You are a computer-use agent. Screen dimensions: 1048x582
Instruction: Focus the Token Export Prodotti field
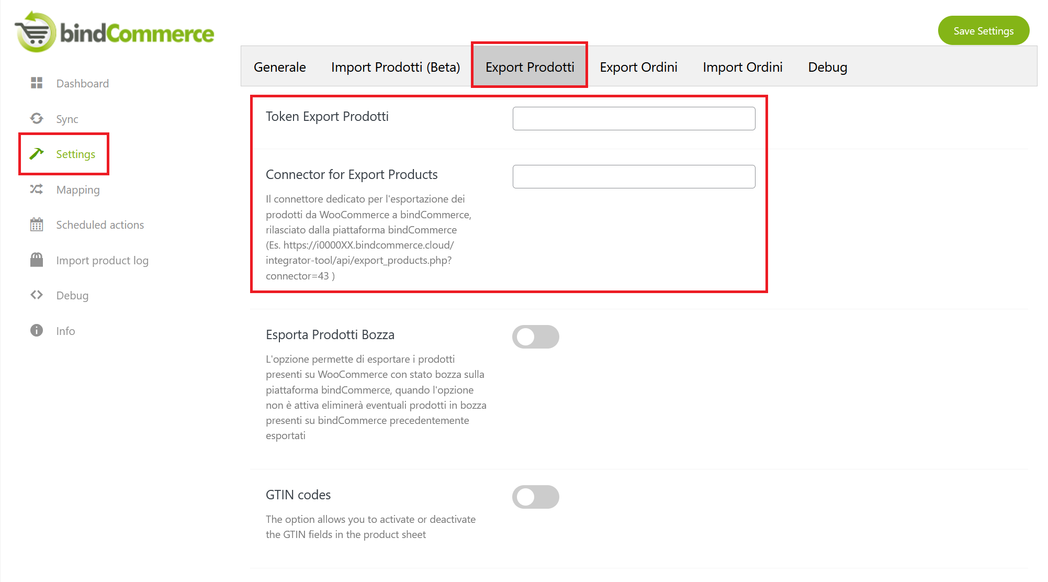(x=634, y=119)
